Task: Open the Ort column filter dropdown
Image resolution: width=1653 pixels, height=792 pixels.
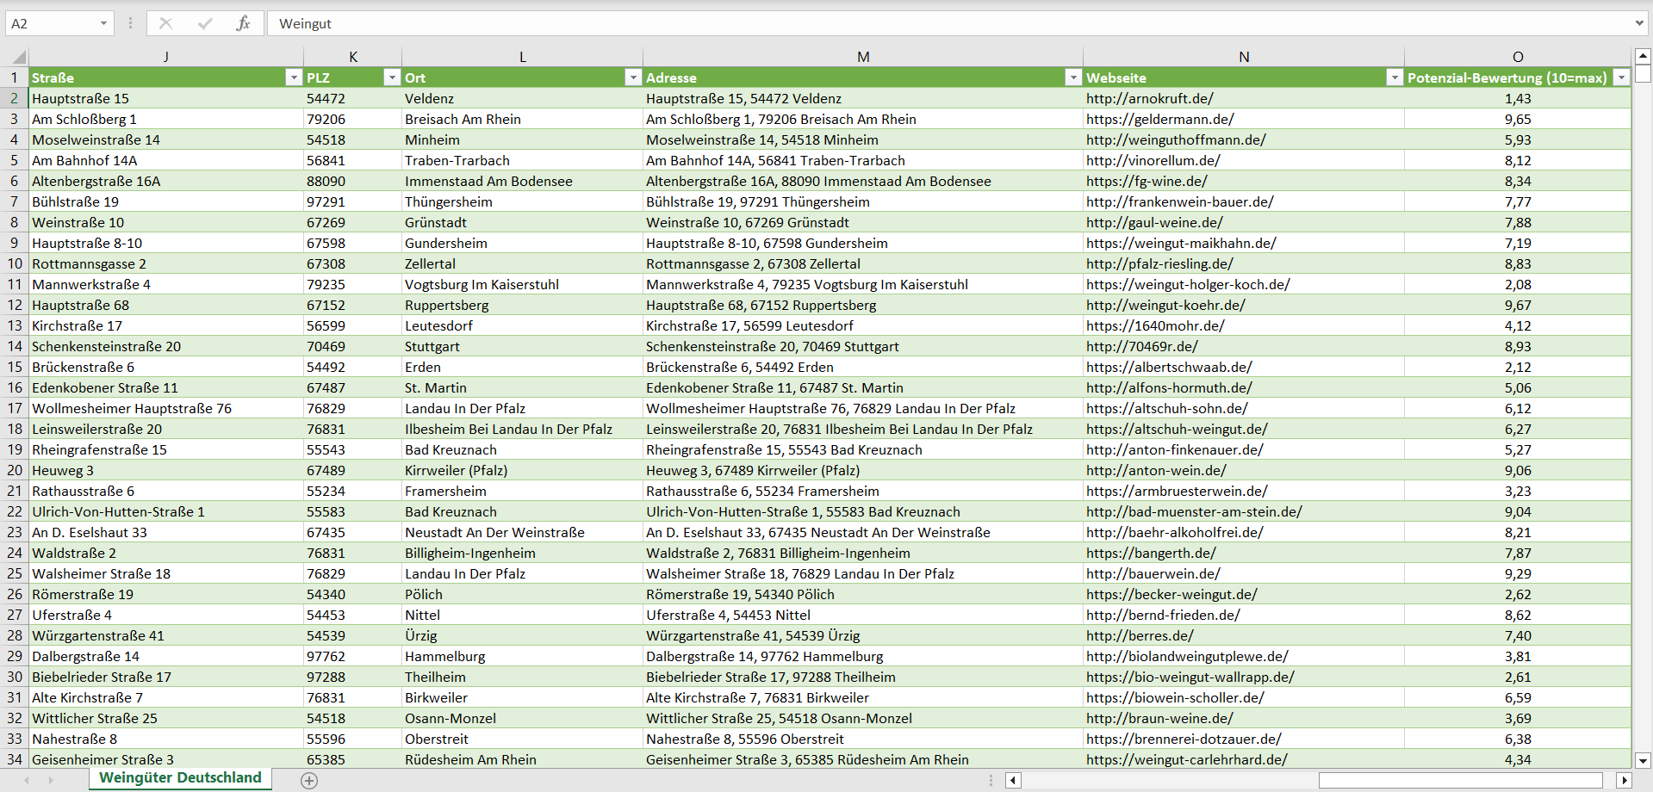Action: pos(632,77)
